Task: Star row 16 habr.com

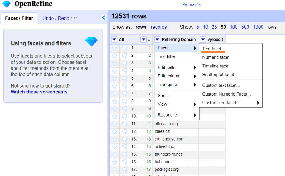Action: (x=115, y=162)
